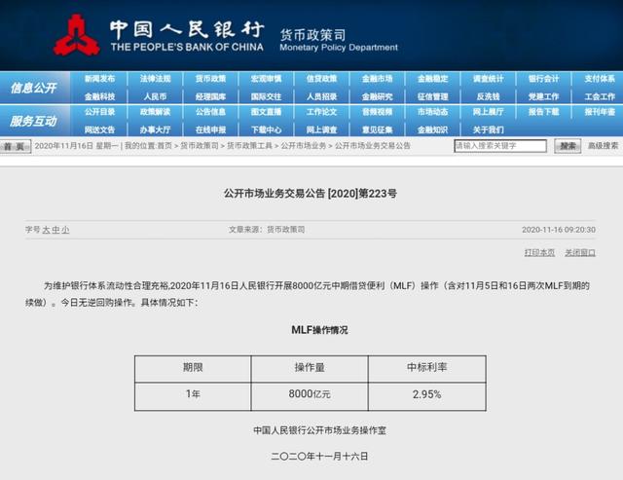Go to 首页 in the breadcrumb trail

(165, 146)
